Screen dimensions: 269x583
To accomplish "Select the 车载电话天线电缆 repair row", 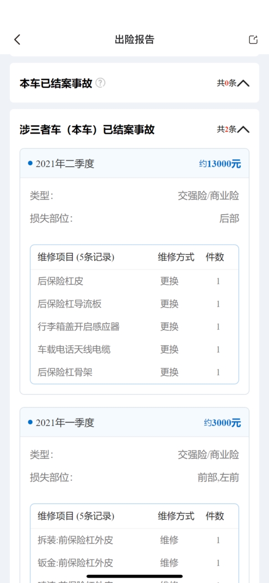I will (134, 349).
